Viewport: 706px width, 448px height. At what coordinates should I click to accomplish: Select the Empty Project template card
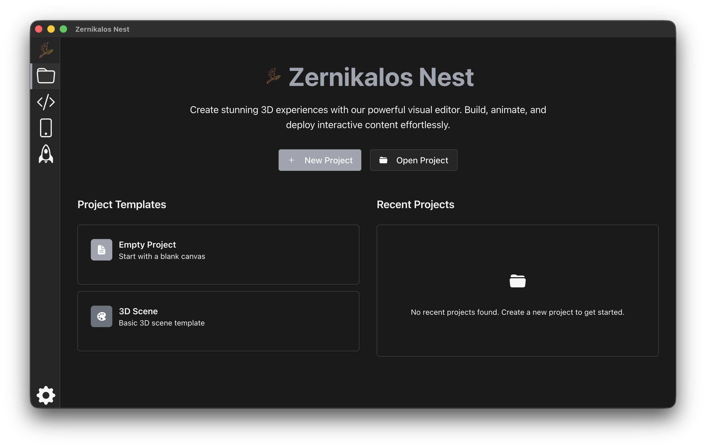tap(218, 255)
